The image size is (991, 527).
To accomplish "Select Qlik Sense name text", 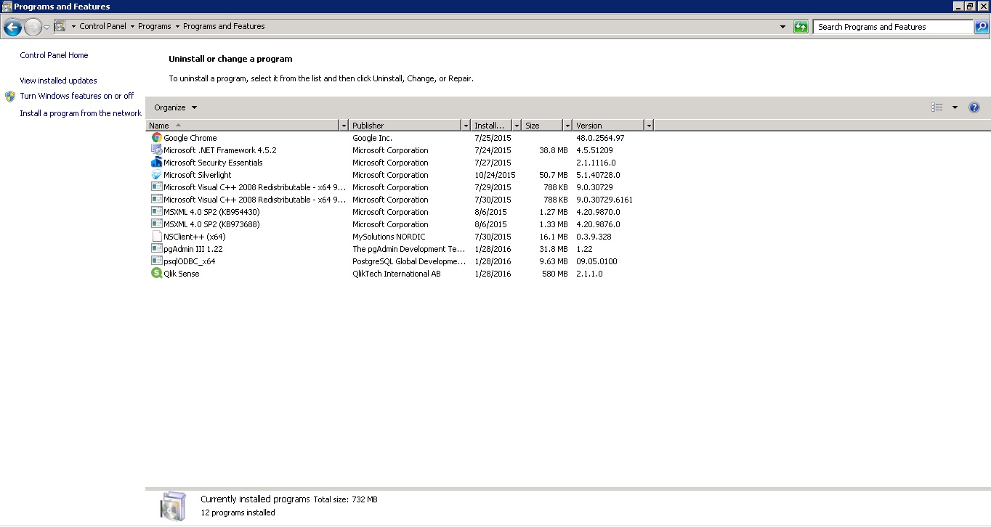I will 181,274.
